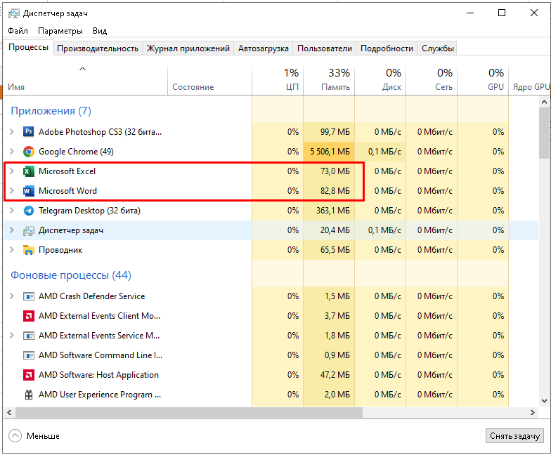Click Проводник memory value 65,5 МБ
The width and height of the screenshot is (551, 455).
335,250
